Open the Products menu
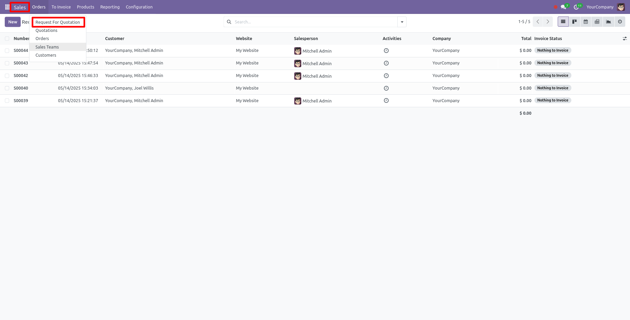This screenshot has height=320, width=630. pos(85,7)
